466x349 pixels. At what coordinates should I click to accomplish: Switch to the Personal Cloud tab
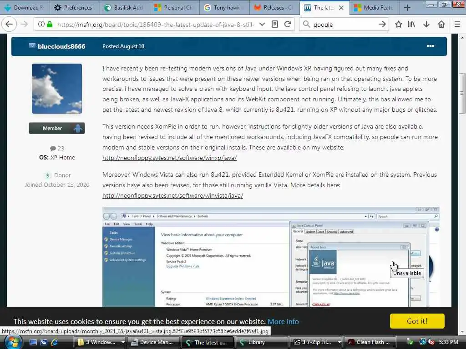(175, 8)
